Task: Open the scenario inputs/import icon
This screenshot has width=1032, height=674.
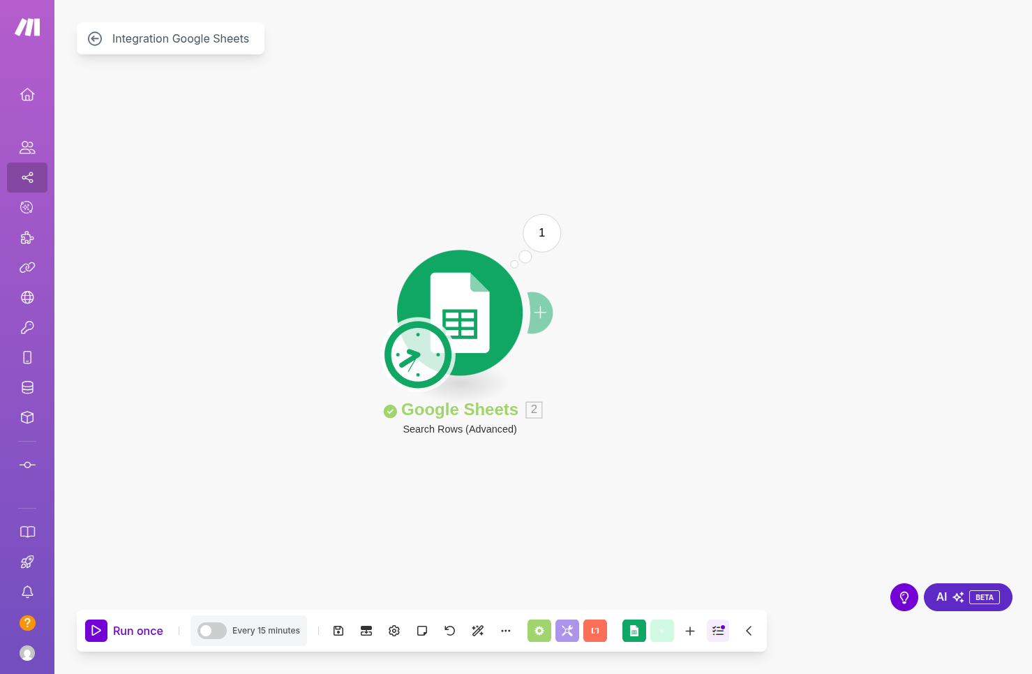Action: coord(366,631)
